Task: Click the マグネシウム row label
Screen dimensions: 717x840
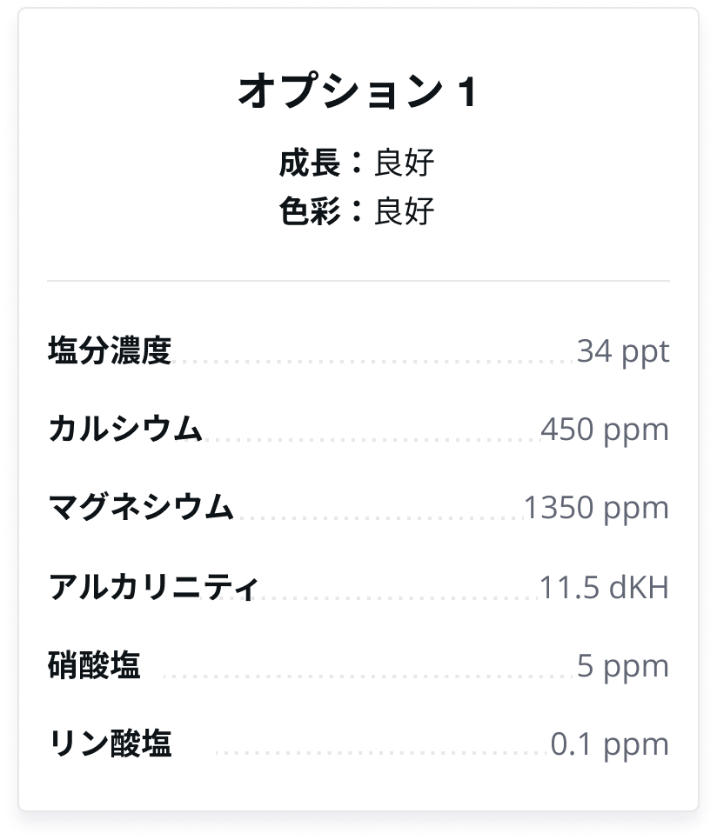Action: pos(141,507)
